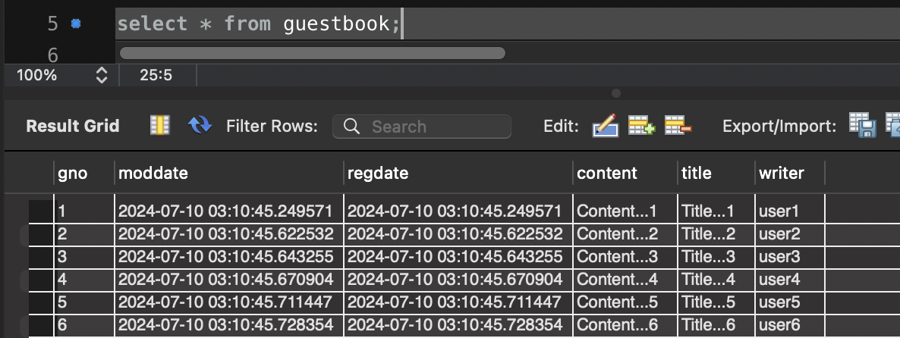This screenshot has width=900, height=338.
Task: Select regdate cell ending in 45.711447
Action: coord(458,302)
